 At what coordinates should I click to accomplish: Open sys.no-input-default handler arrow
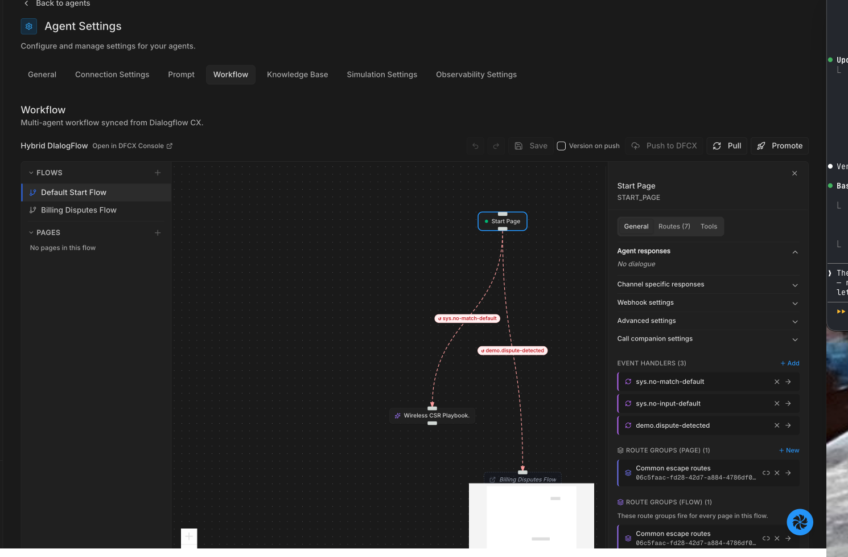click(x=788, y=403)
